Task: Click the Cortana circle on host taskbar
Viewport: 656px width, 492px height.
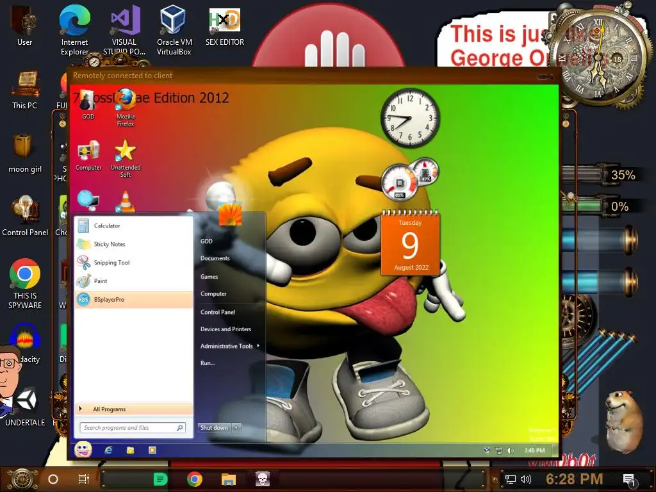Action: click(x=53, y=479)
